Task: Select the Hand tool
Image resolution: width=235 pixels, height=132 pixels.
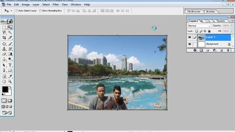Action: point(4,81)
